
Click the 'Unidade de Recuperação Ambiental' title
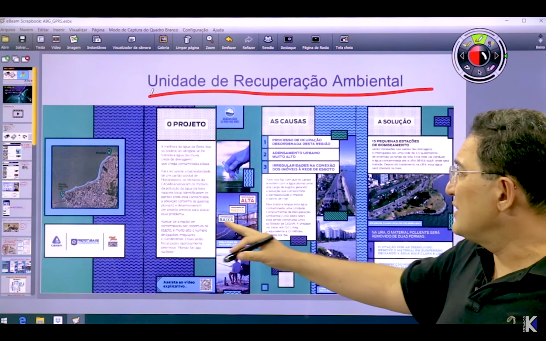275,81
